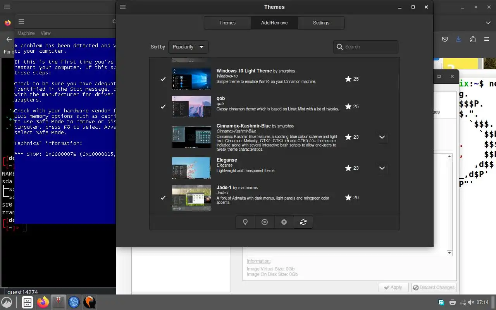This screenshot has width=496, height=310.
Task: Click the smurphos author link on Windows 10 theme
Action: pos(286,71)
